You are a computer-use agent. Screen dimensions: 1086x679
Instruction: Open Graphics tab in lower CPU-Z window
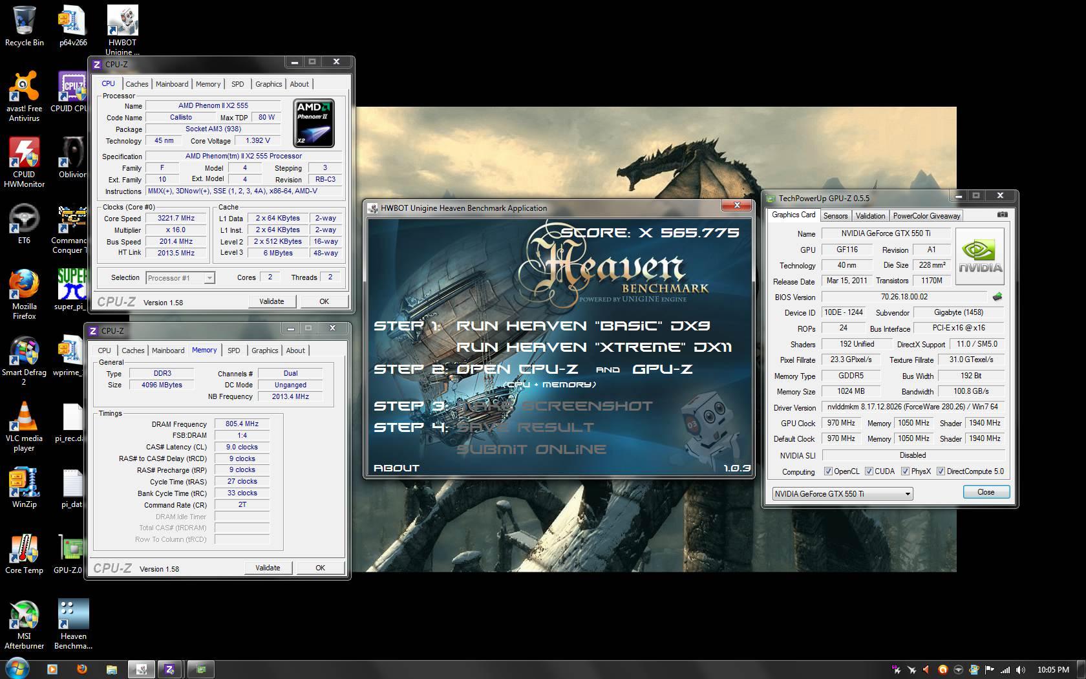point(265,350)
